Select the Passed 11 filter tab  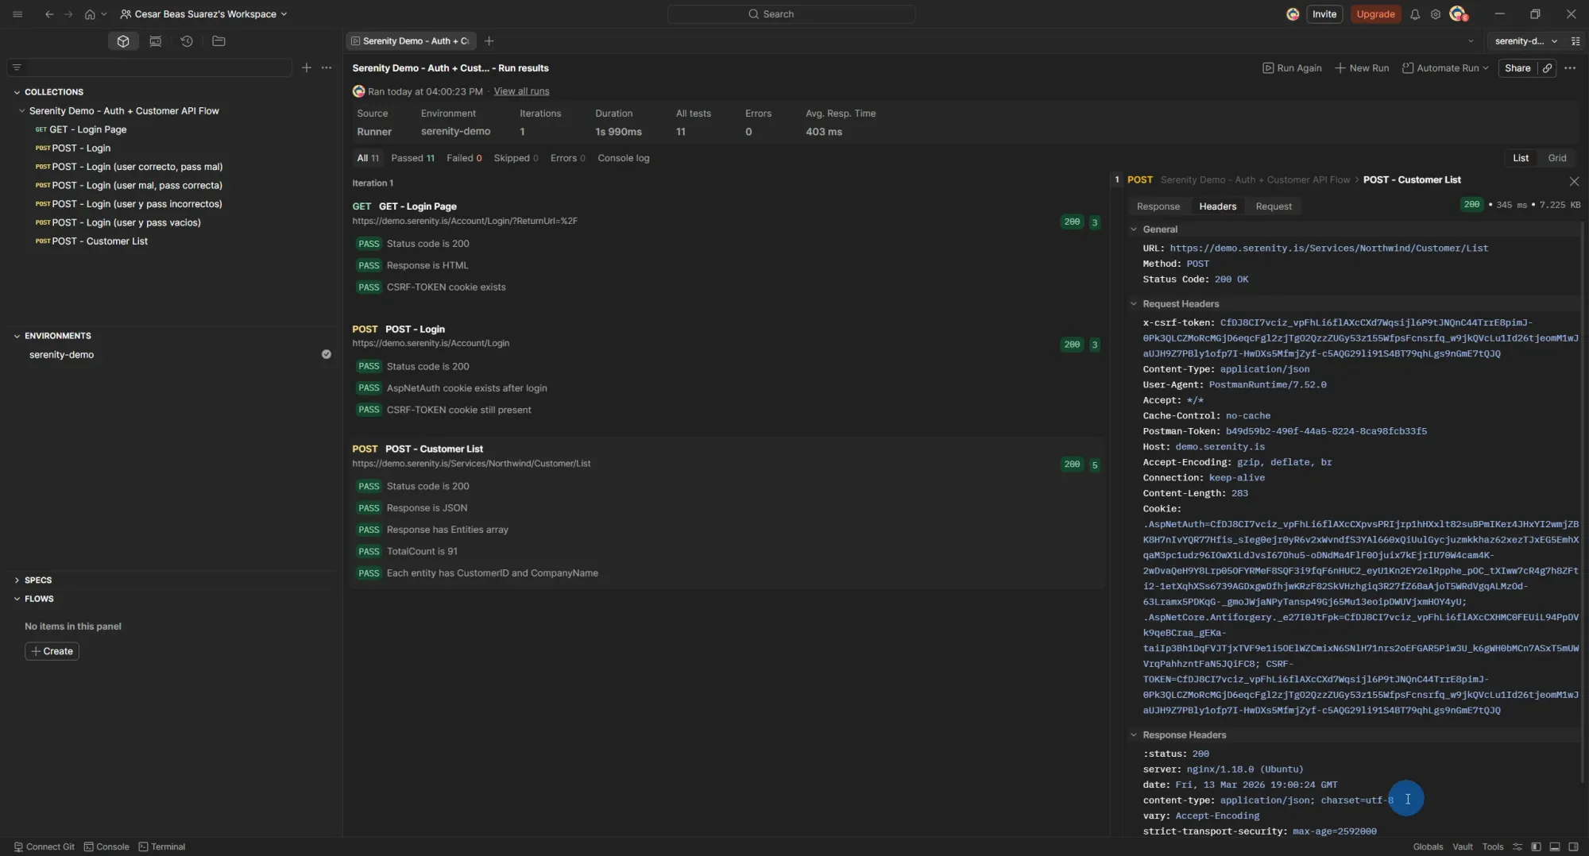click(x=412, y=158)
